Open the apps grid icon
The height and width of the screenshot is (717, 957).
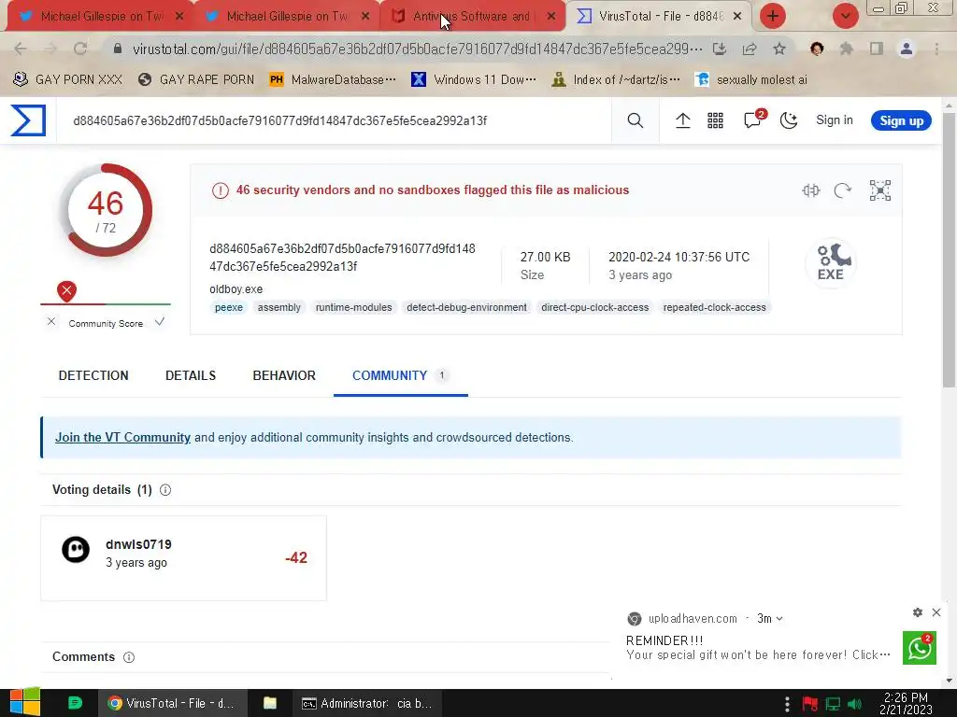715,120
